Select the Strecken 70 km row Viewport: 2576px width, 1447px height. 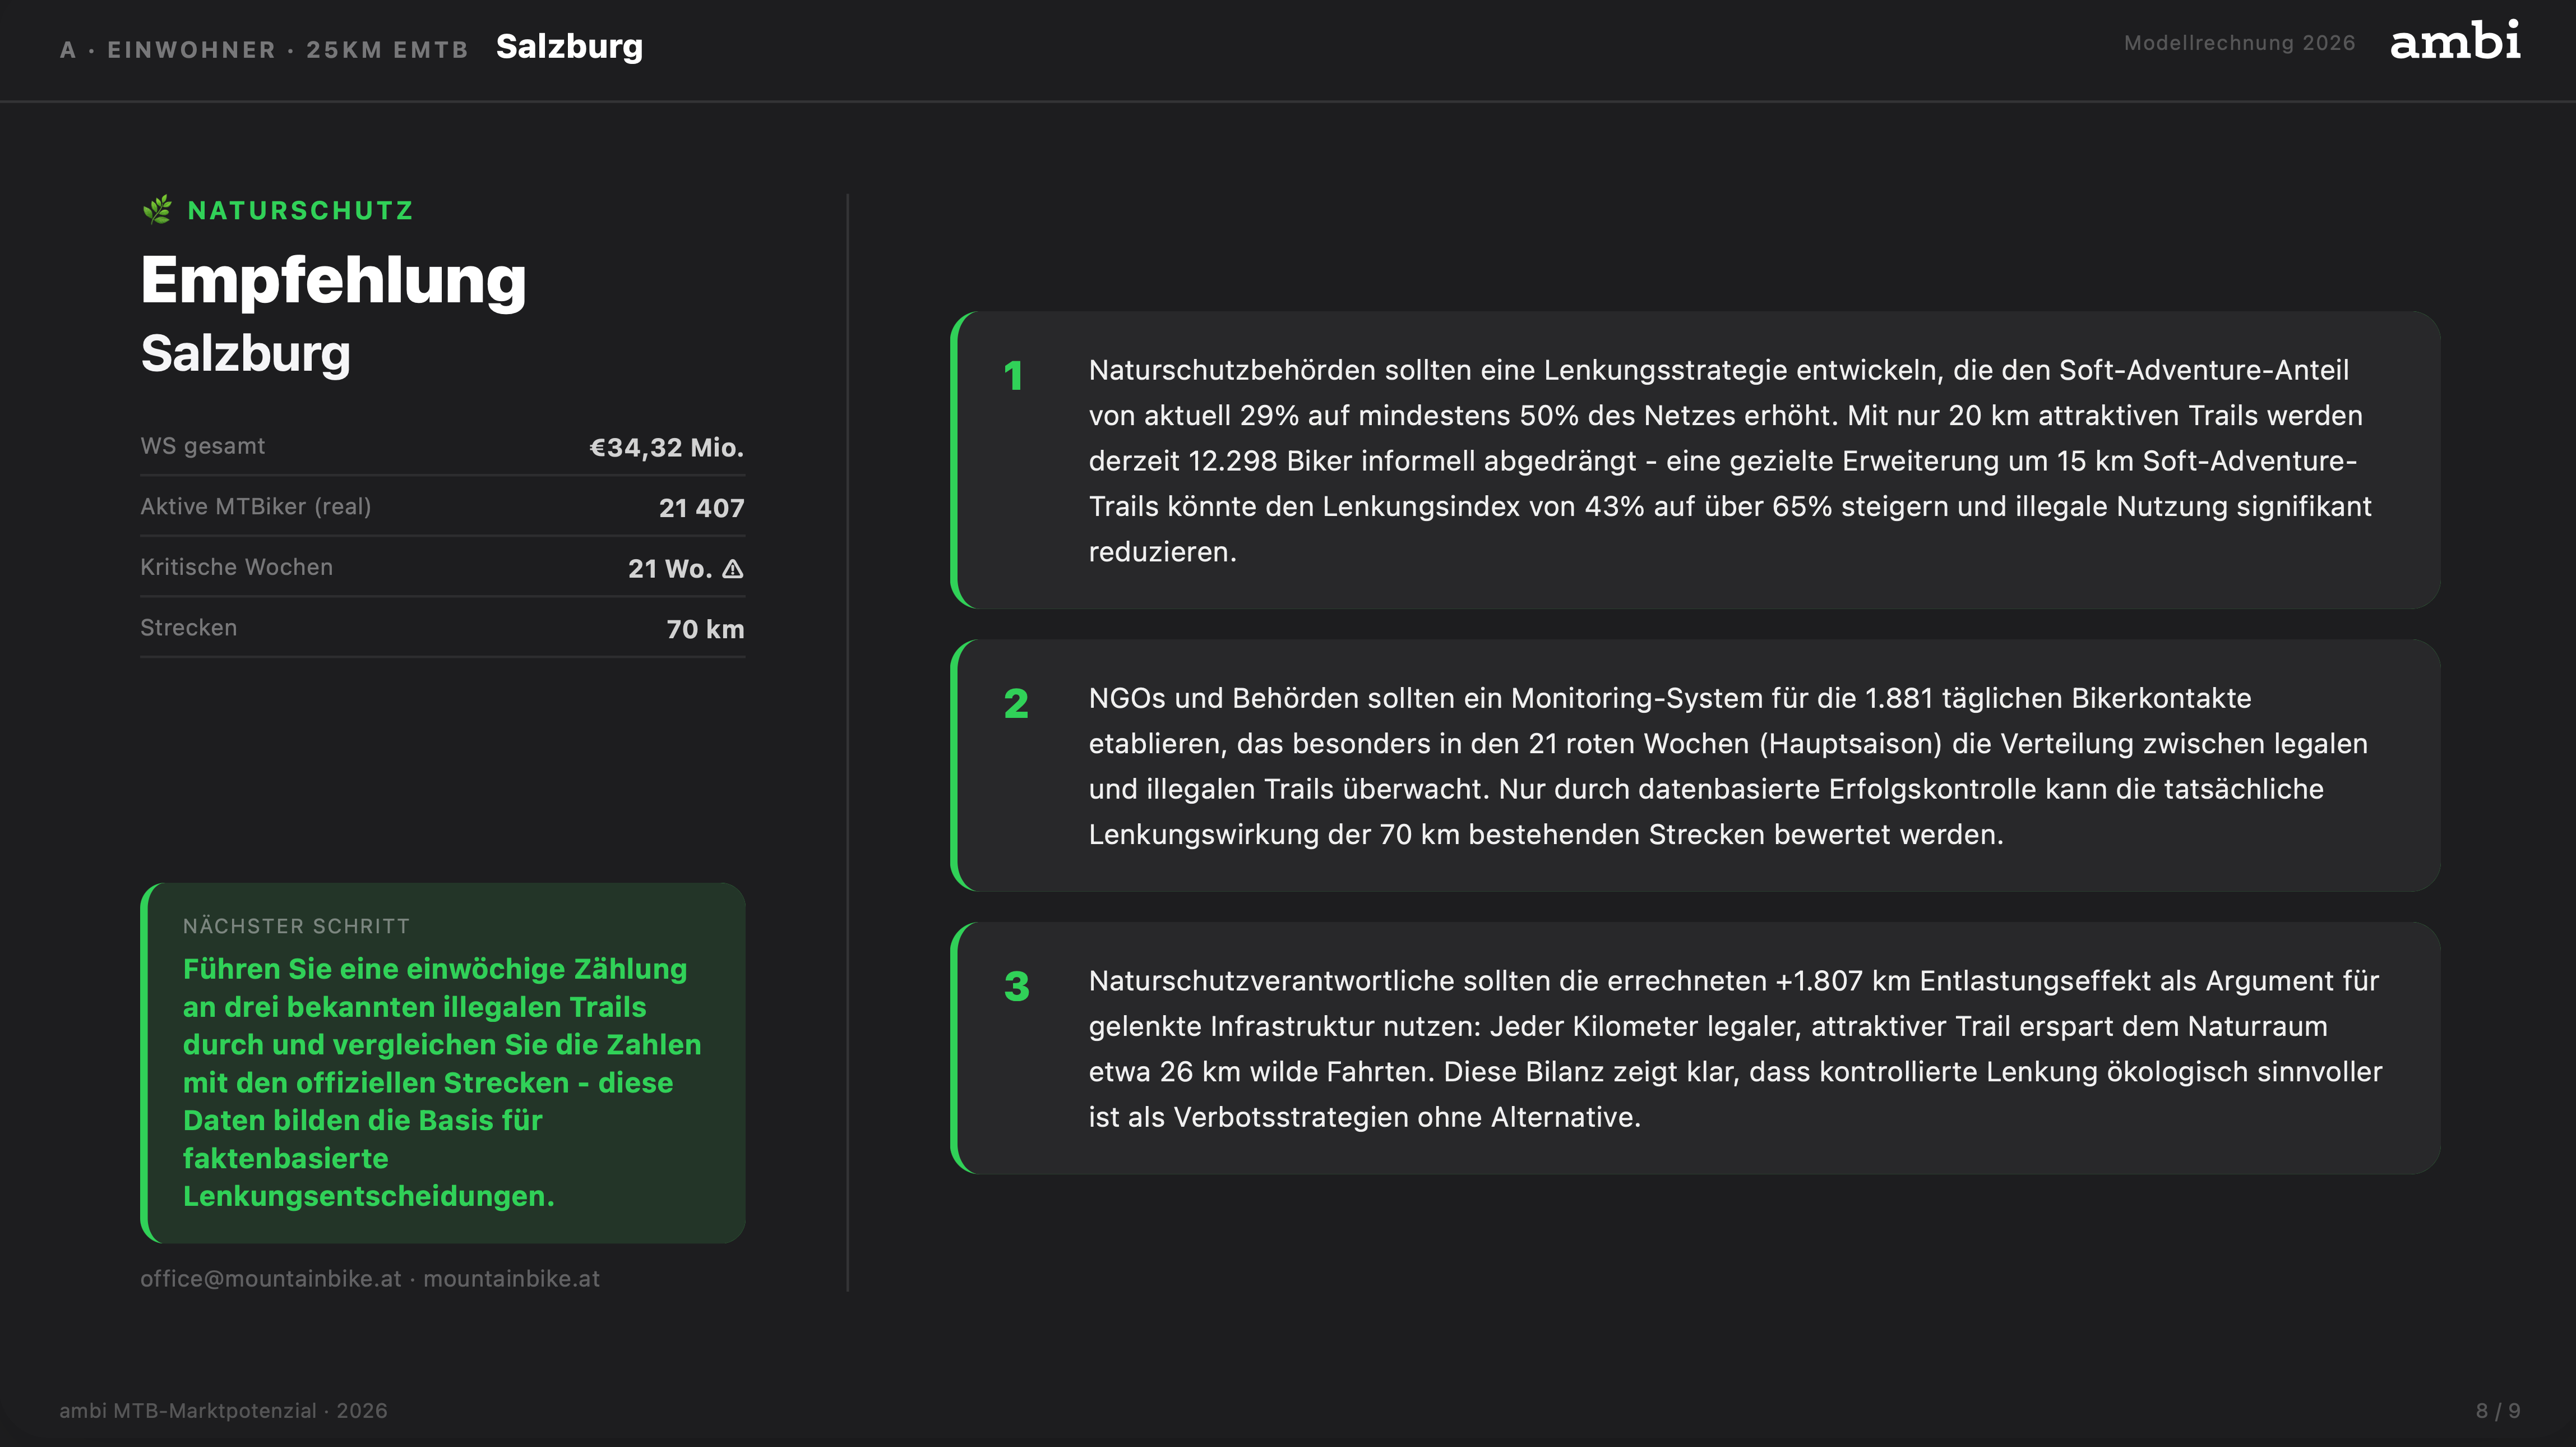(442, 628)
